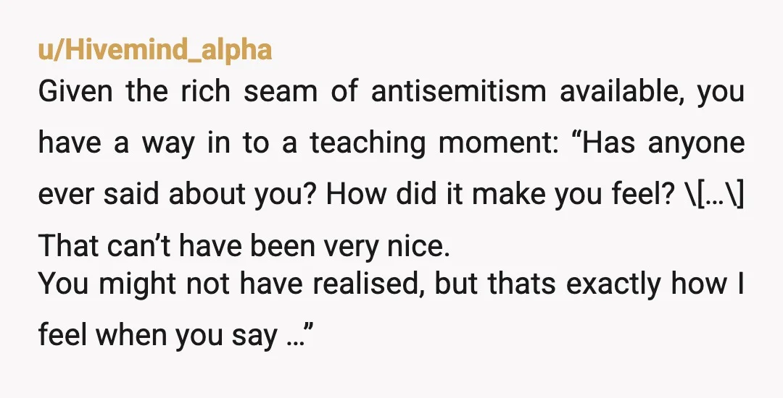Image resolution: width=783 pixels, height=398 pixels.
Task: Click the words "rich seam"
Action: click(249, 92)
